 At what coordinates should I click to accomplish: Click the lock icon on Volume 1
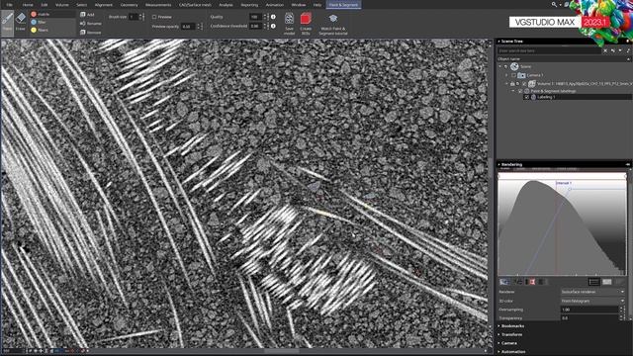[512, 84]
